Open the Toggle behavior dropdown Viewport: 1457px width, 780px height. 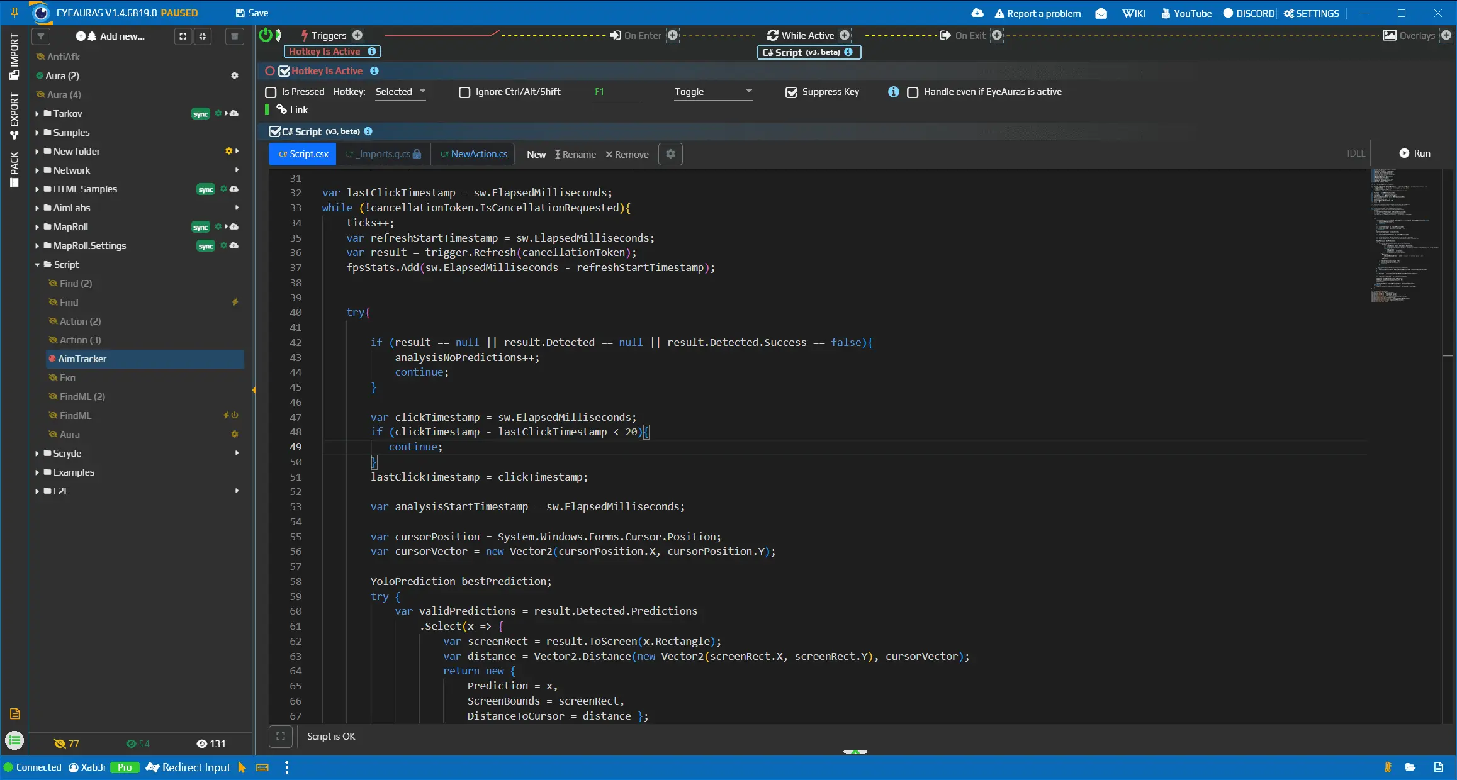pos(712,92)
